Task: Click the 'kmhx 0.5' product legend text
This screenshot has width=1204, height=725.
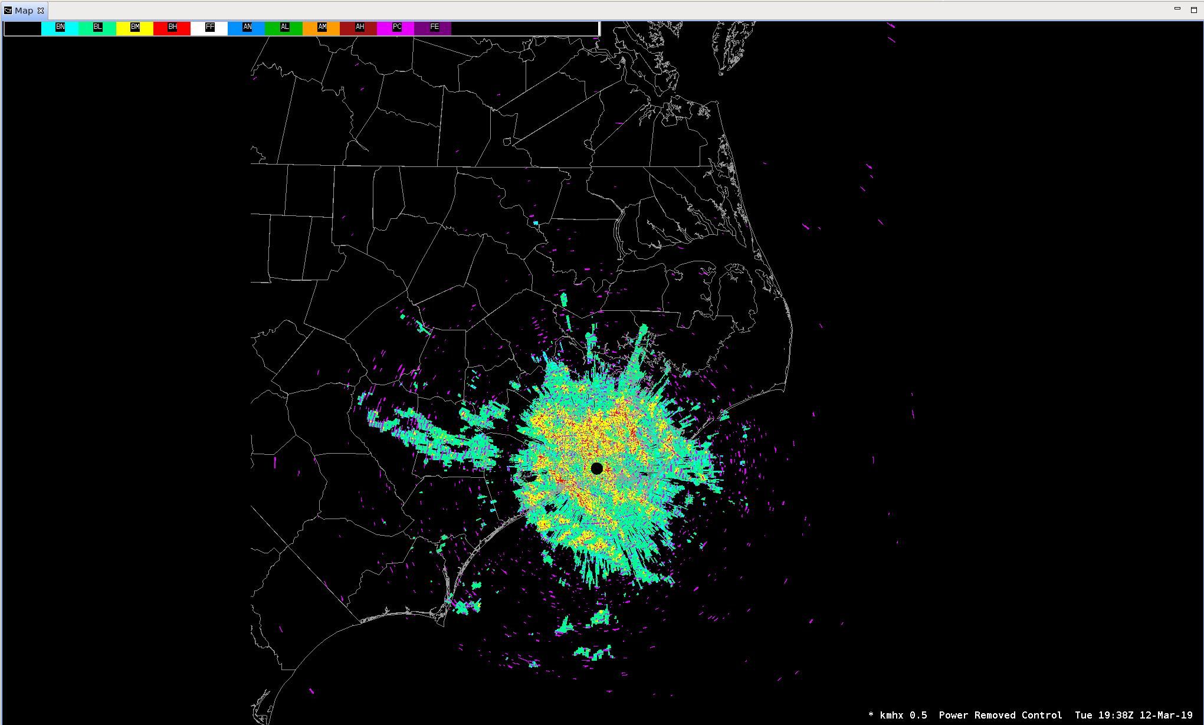Action: [903, 715]
